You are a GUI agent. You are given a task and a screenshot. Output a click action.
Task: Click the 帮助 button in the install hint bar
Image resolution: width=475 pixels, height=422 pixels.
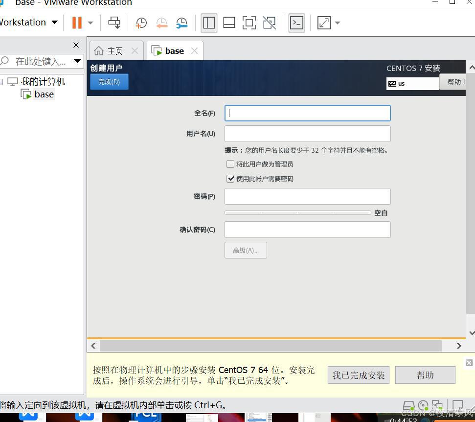pyautogui.click(x=425, y=375)
